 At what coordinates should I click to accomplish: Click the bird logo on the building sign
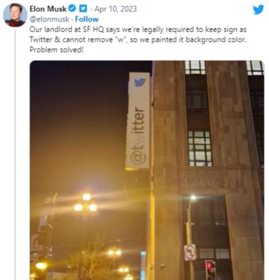pyautogui.click(x=140, y=82)
